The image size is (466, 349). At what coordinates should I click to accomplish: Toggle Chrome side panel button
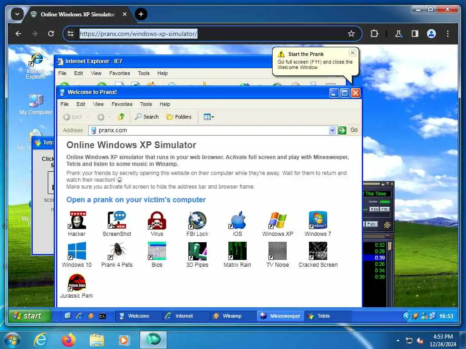pos(415,34)
